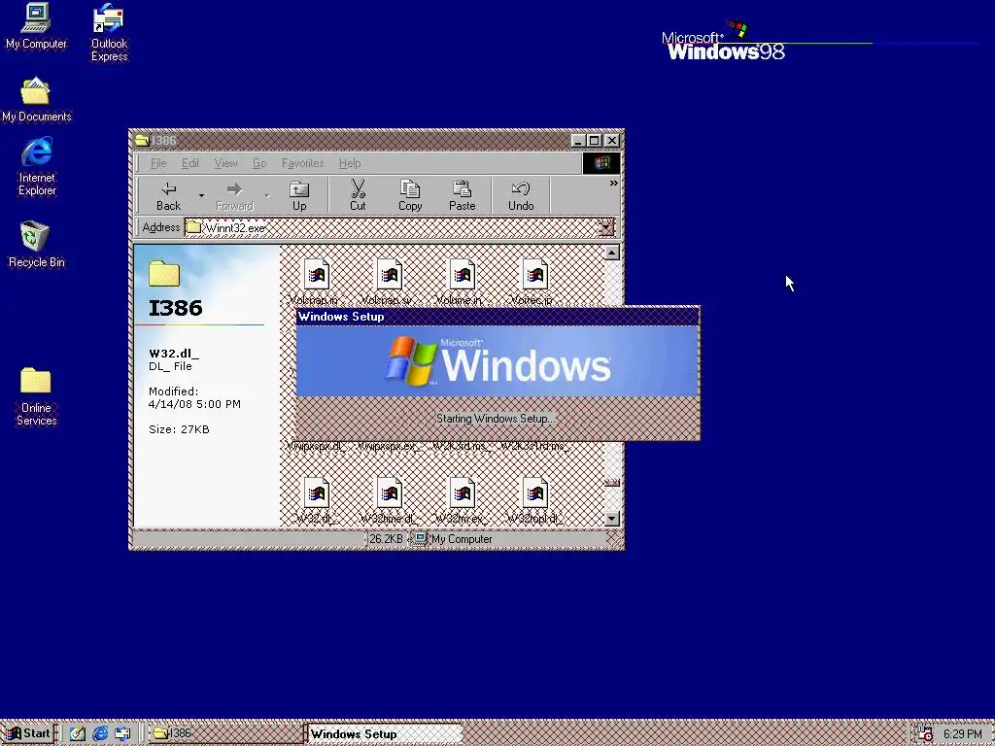This screenshot has width=995, height=746.
Task: Click scrollbar up arrow in file list
Action: tap(612, 253)
